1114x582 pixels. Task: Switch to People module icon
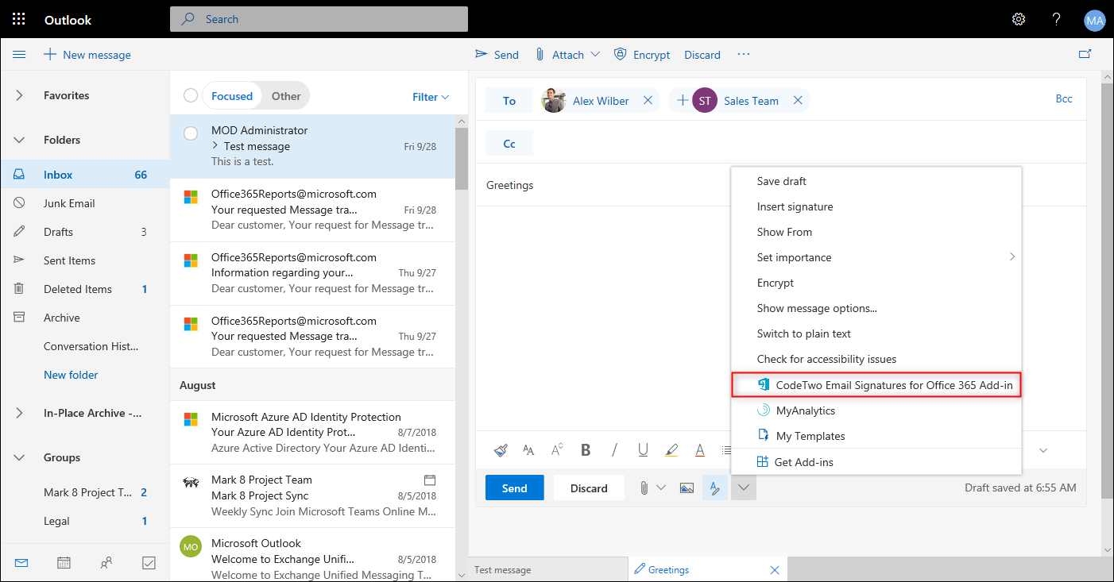pyautogui.click(x=106, y=563)
